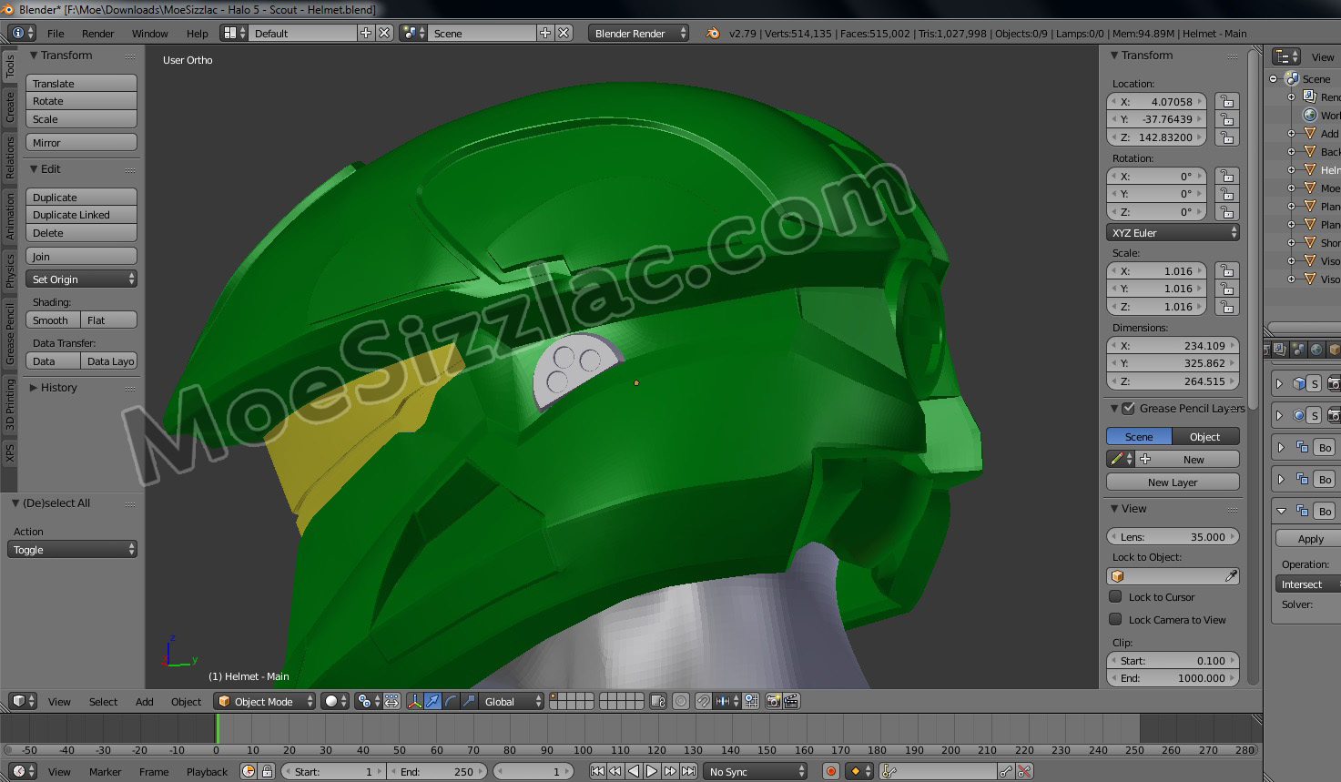Play the animation in reverse
Viewport: 1341px width, 782px height.
[x=634, y=771]
